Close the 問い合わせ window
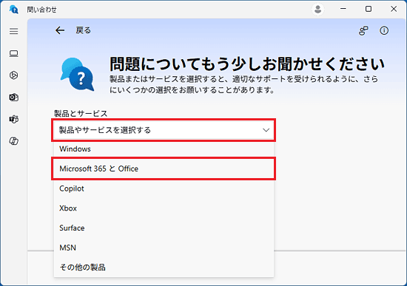 [394, 9]
